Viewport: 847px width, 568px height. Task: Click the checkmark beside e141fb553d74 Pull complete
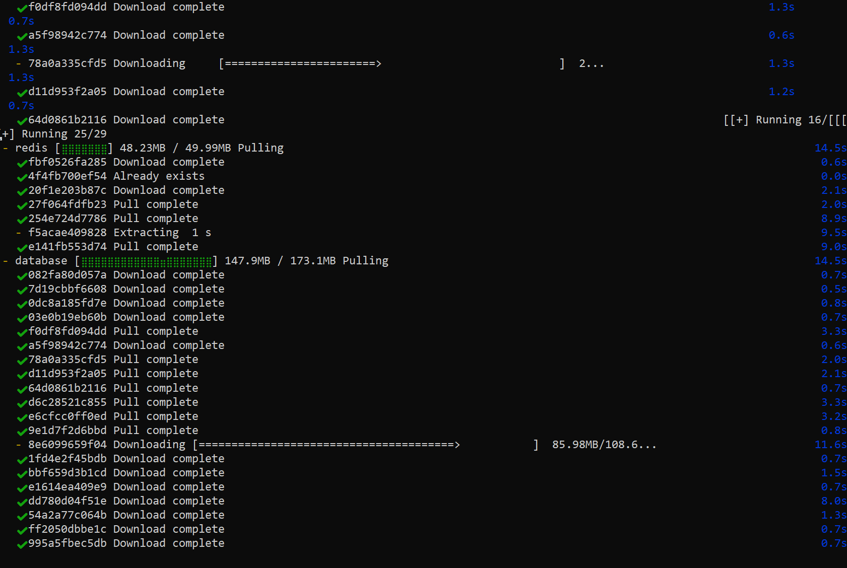pos(22,248)
